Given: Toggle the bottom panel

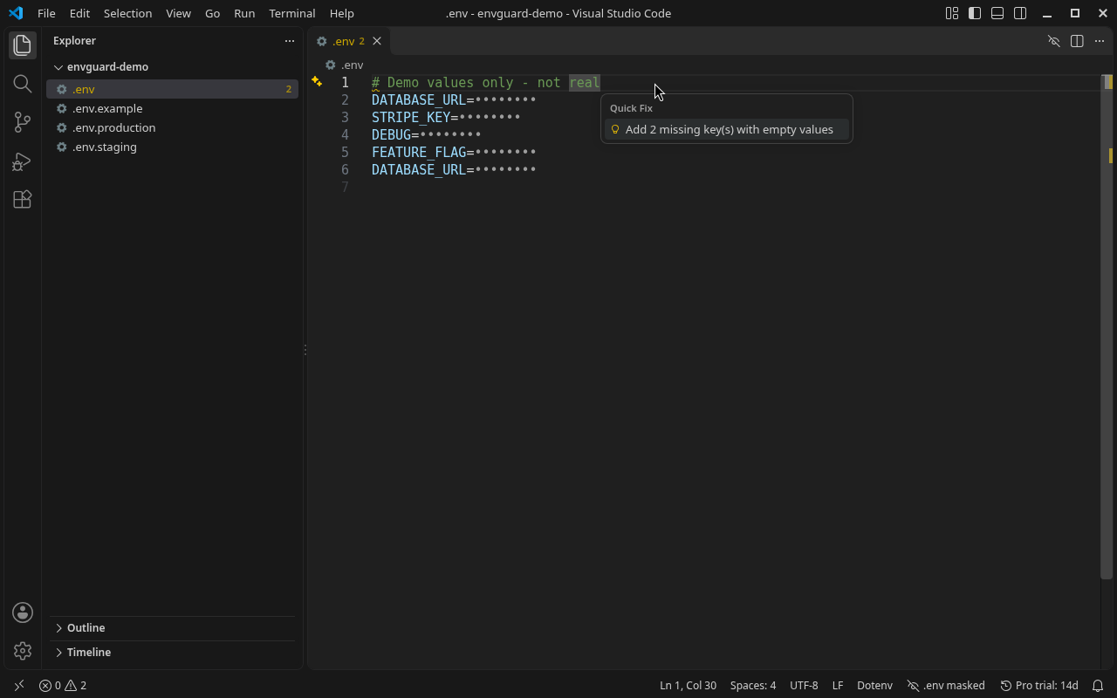Looking at the screenshot, I should pyautogui.click(x=997, y=13).
